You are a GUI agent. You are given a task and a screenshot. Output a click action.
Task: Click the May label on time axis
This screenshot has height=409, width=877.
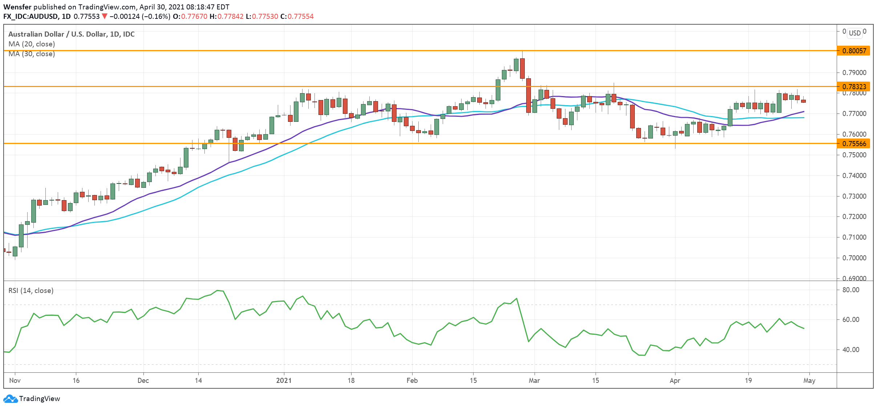(x=809, y=380)
